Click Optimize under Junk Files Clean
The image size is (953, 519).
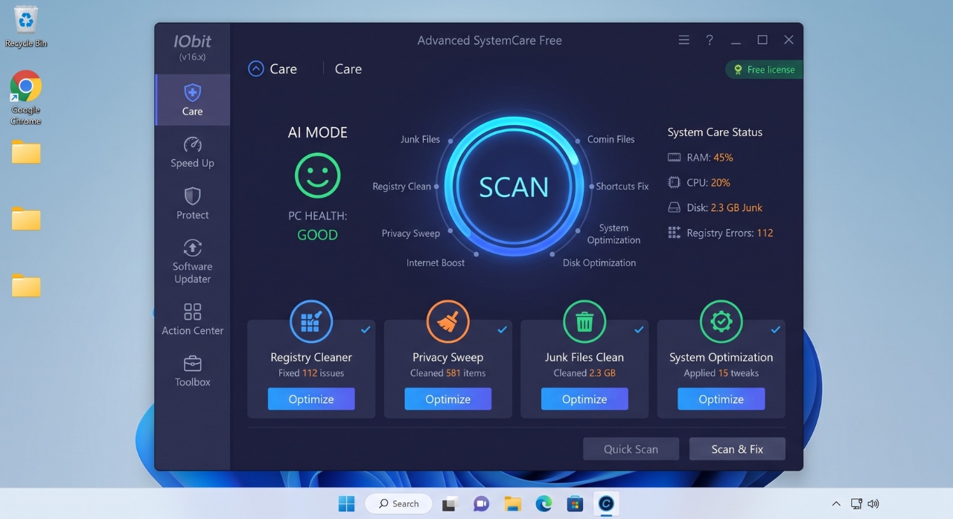(584, 399)
